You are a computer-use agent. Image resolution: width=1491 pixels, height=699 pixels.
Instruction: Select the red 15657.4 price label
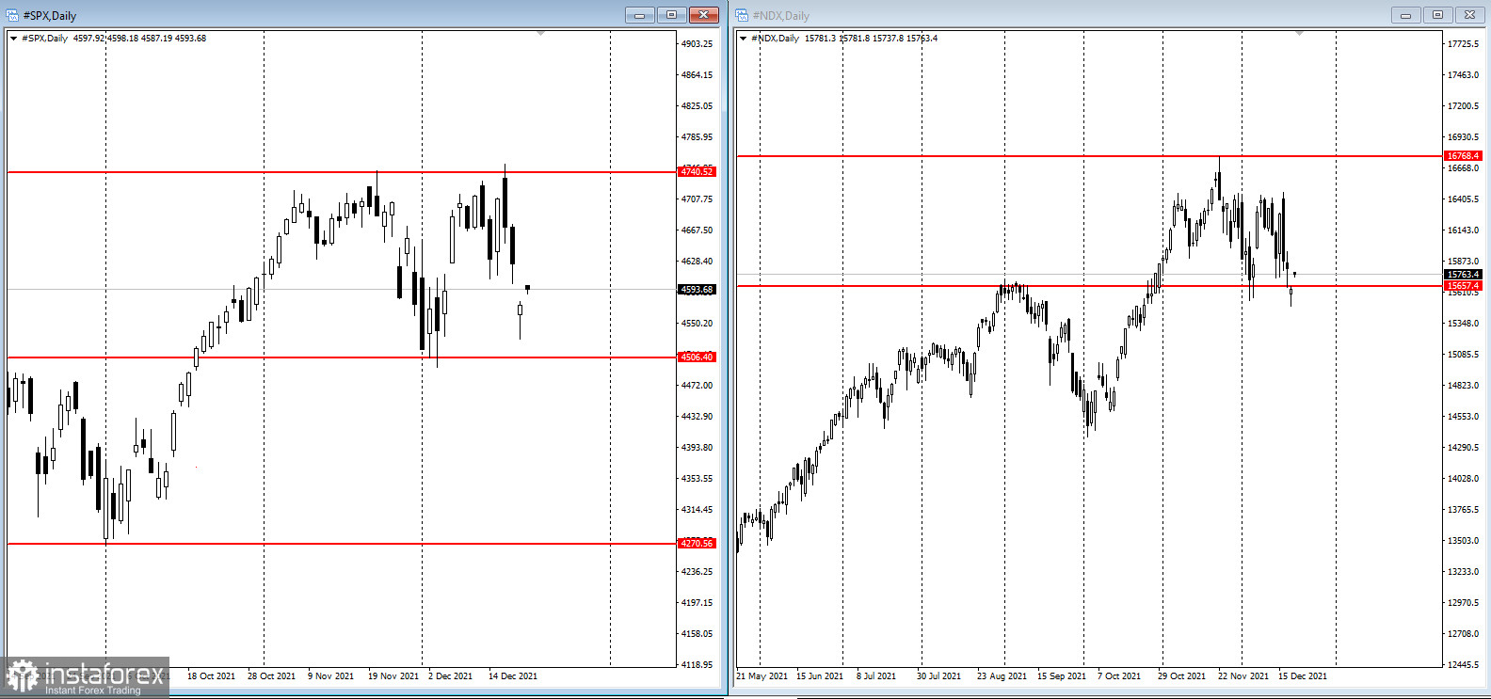pos(1463,286)
